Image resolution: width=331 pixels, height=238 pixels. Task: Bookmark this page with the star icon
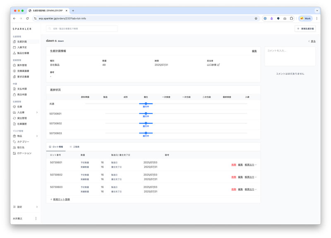click(x=256, y=19)
